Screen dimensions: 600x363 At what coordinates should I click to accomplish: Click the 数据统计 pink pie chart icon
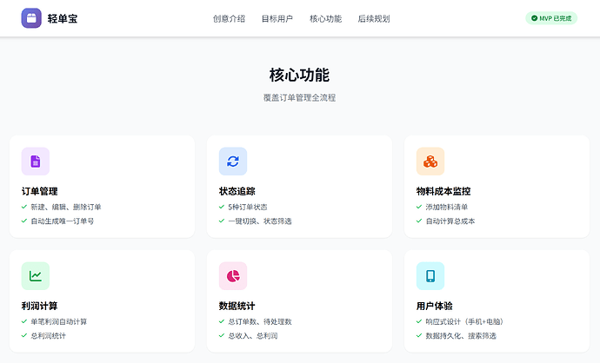[x=233, y=276]
